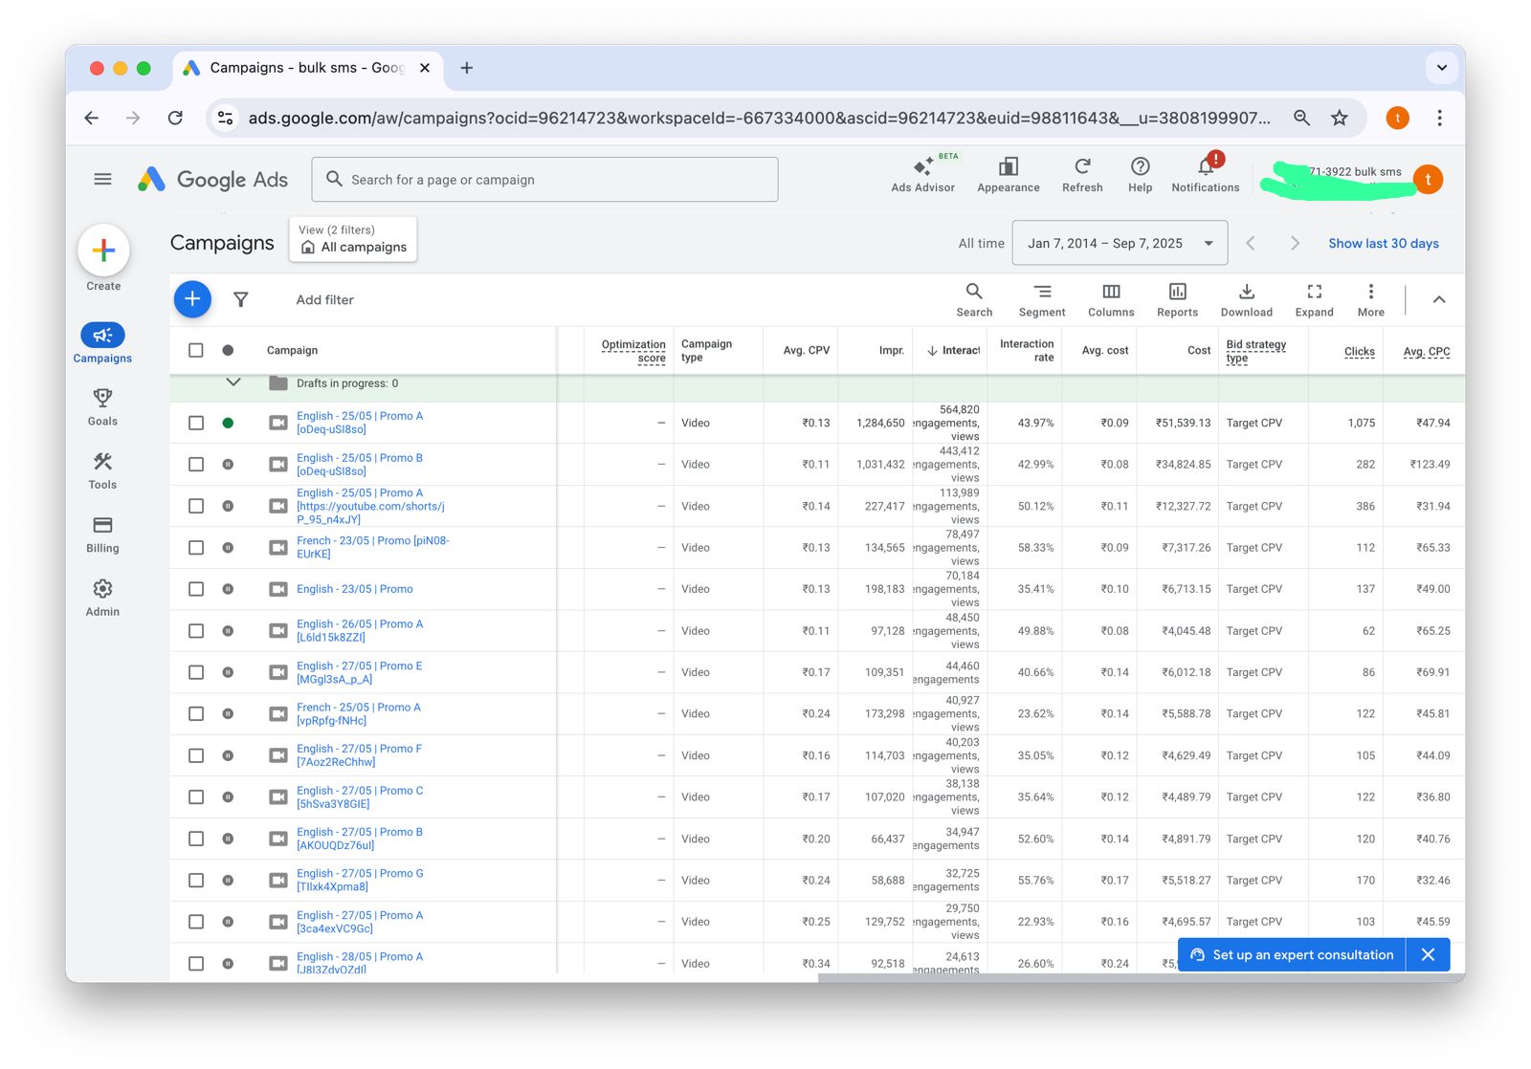1531x1069 pixels.
Task: Open Ads Advisor beta
Action: pos(922,174)
